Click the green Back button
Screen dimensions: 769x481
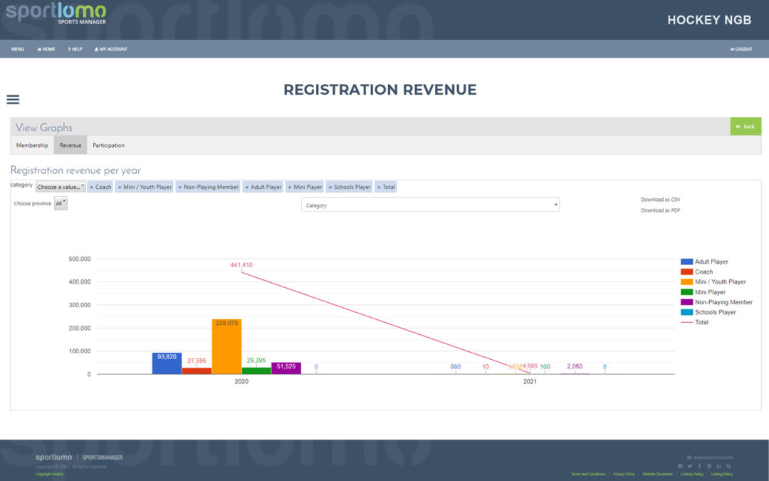coord(745,126)
